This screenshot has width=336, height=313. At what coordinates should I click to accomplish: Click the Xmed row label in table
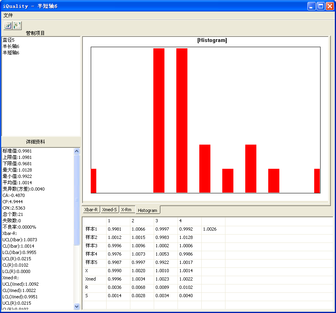tap(91, 279)
